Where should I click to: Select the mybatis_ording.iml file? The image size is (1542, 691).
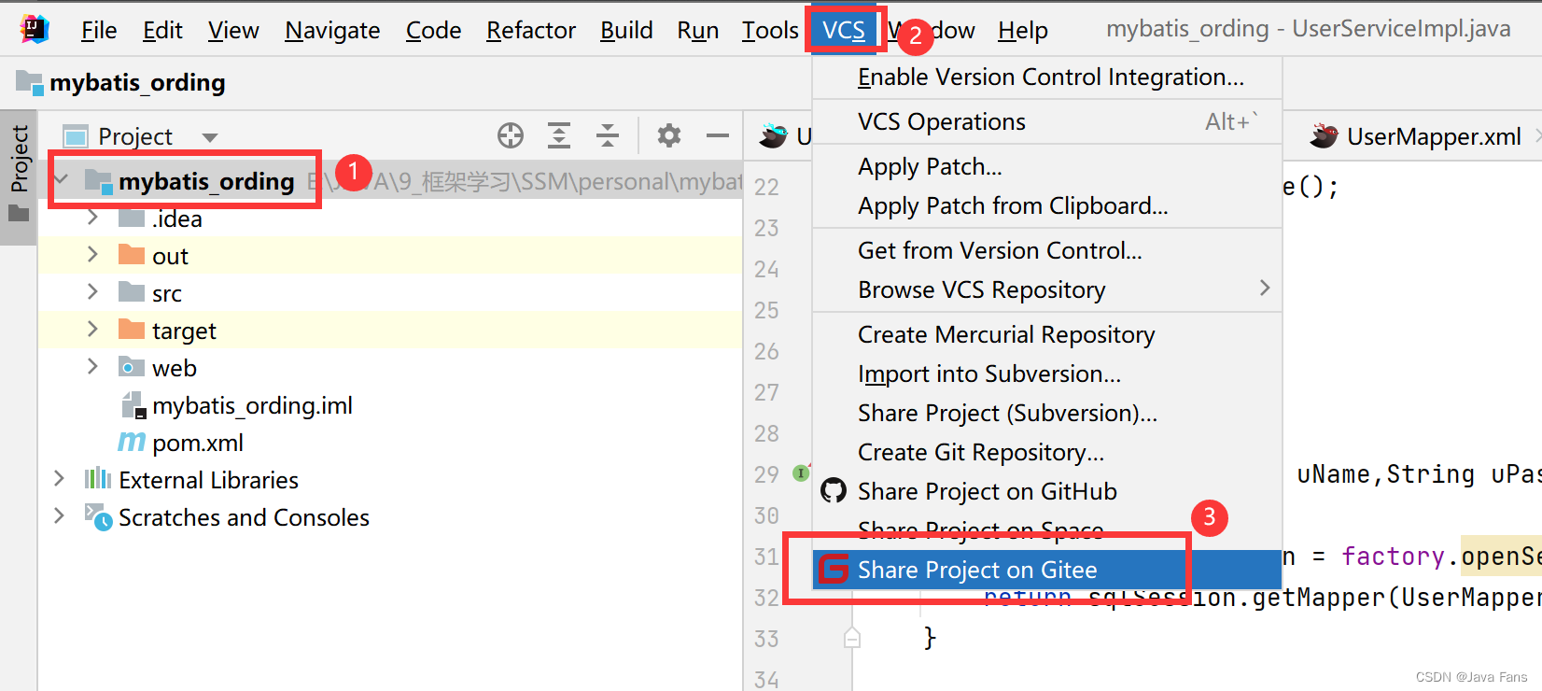pyautogui.click(x=252, y=405)
